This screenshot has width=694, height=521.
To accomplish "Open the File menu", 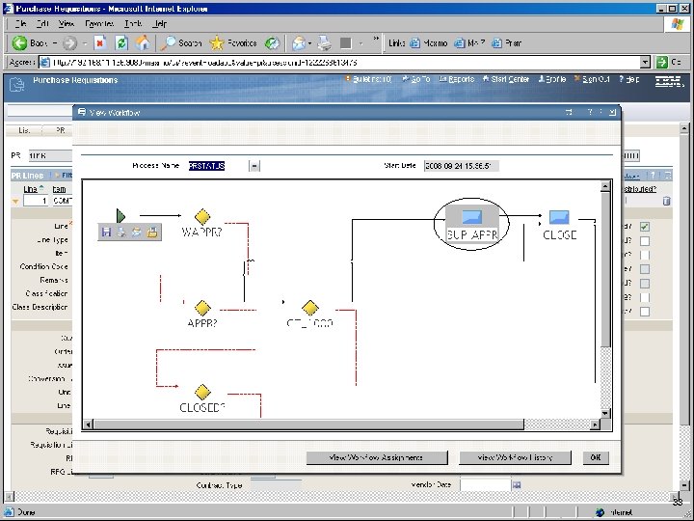I will [20, 23].
